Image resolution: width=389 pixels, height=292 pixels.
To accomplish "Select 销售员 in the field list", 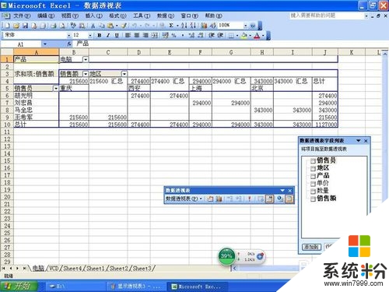I will click(326, 160).
